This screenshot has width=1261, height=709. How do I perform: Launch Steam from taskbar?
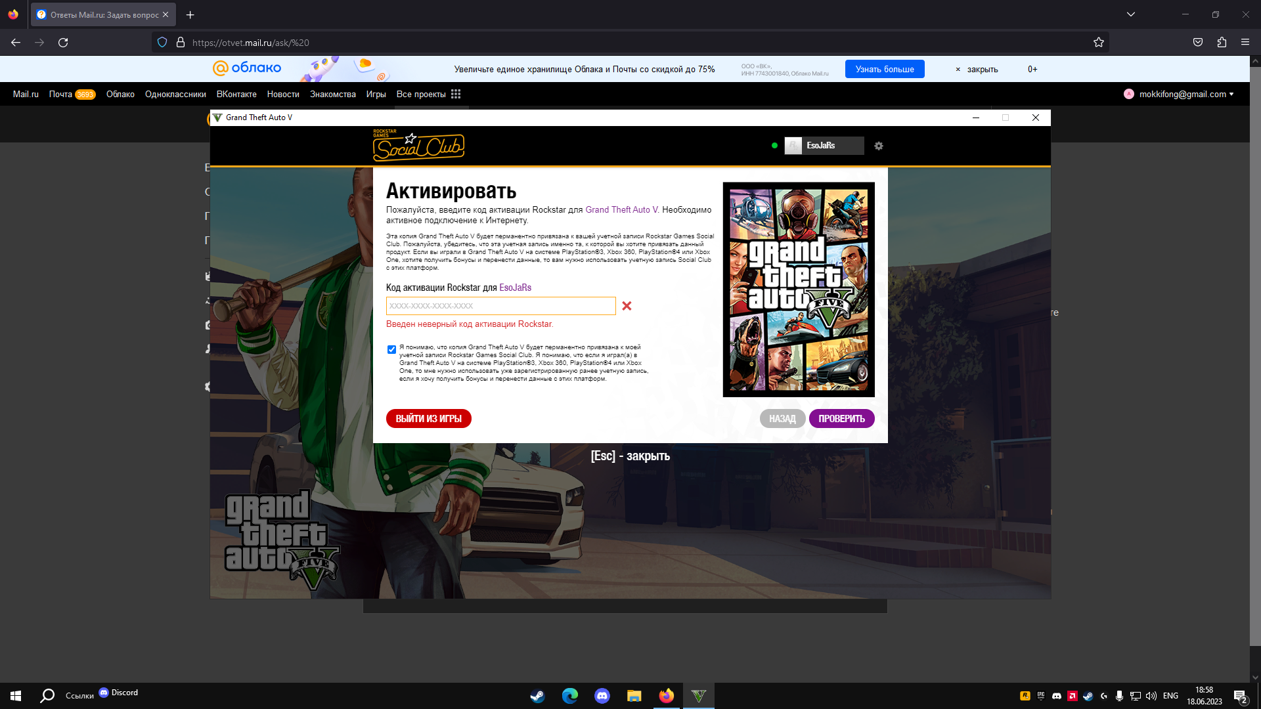(537, 696)
